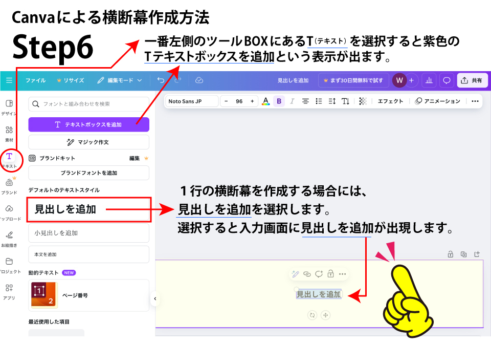Click the font size value 96
This screenshot has height=343, width=491.
tap(239, 101)
